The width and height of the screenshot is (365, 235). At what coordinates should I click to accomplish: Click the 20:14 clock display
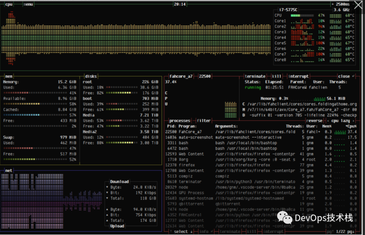(180, 4)
